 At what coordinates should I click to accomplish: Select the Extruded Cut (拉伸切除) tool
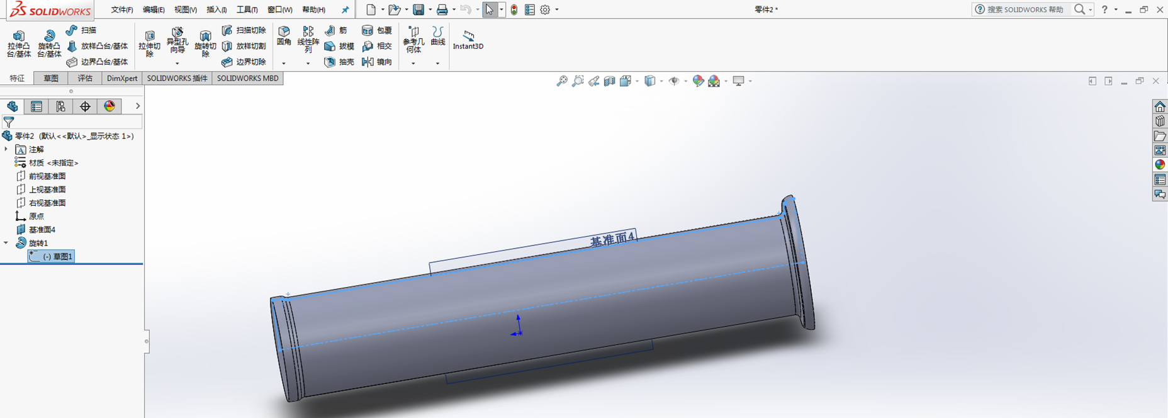[x=149, y=43]
